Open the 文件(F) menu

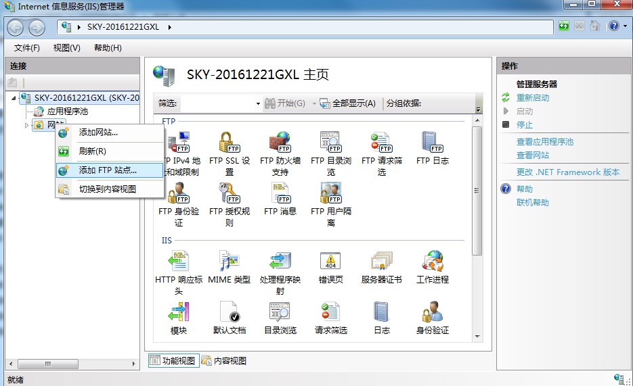26,48
